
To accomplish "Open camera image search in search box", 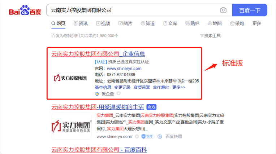I will (x=223, y=10).
